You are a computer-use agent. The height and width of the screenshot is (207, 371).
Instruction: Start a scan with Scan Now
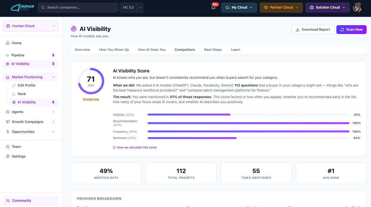coord(351,30)
